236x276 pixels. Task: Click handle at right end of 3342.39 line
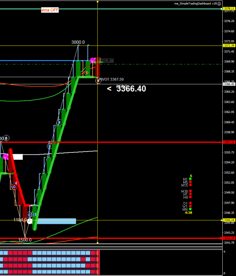(221, 238)
